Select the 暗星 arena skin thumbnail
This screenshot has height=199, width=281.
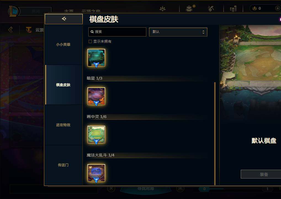point(96,96)
